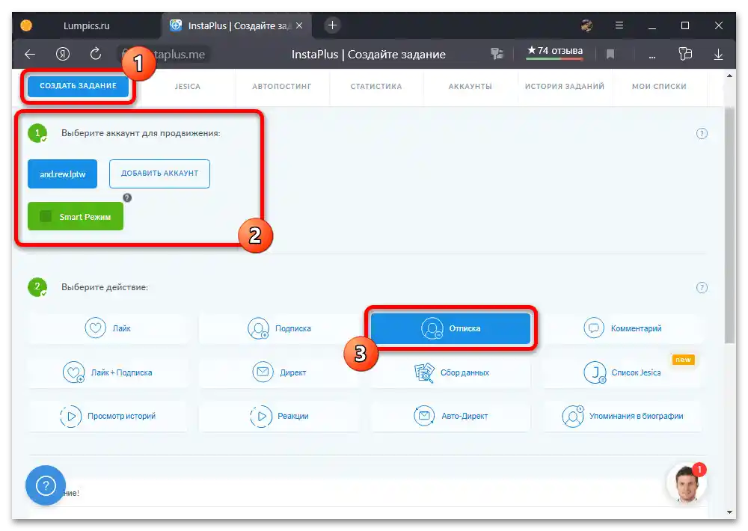Open the JESICA tab
The height and width of the screenshot is (531, 748).
[188, 86]
